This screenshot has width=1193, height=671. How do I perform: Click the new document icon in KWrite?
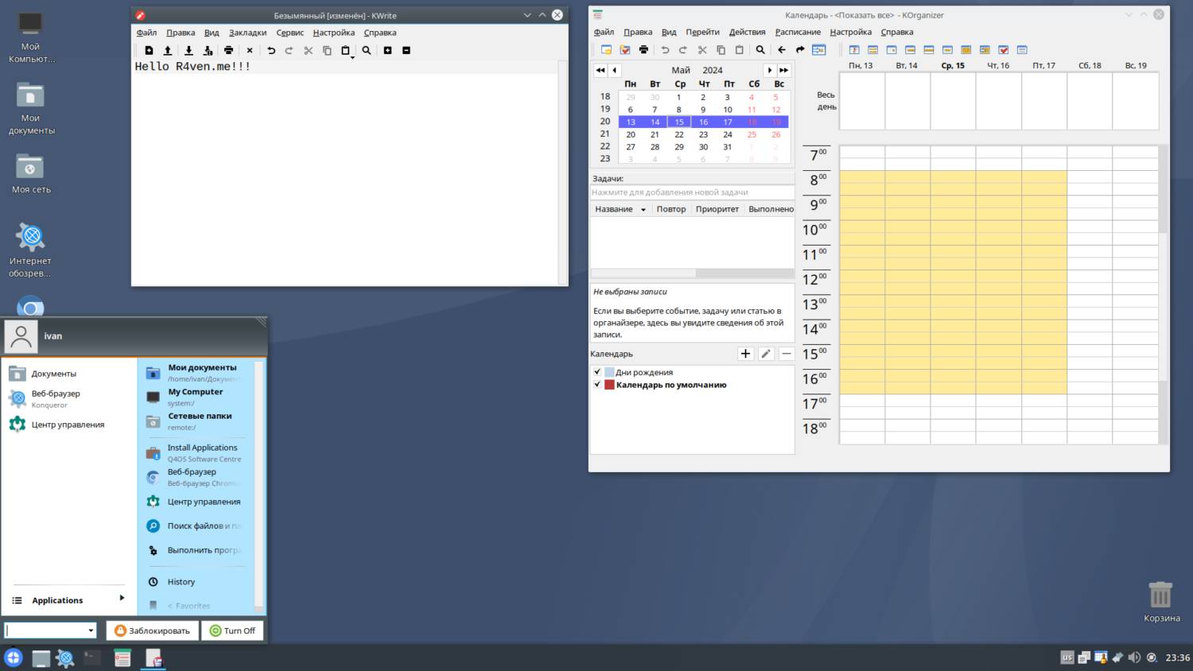pyautogui.click(x=149, y=50)
